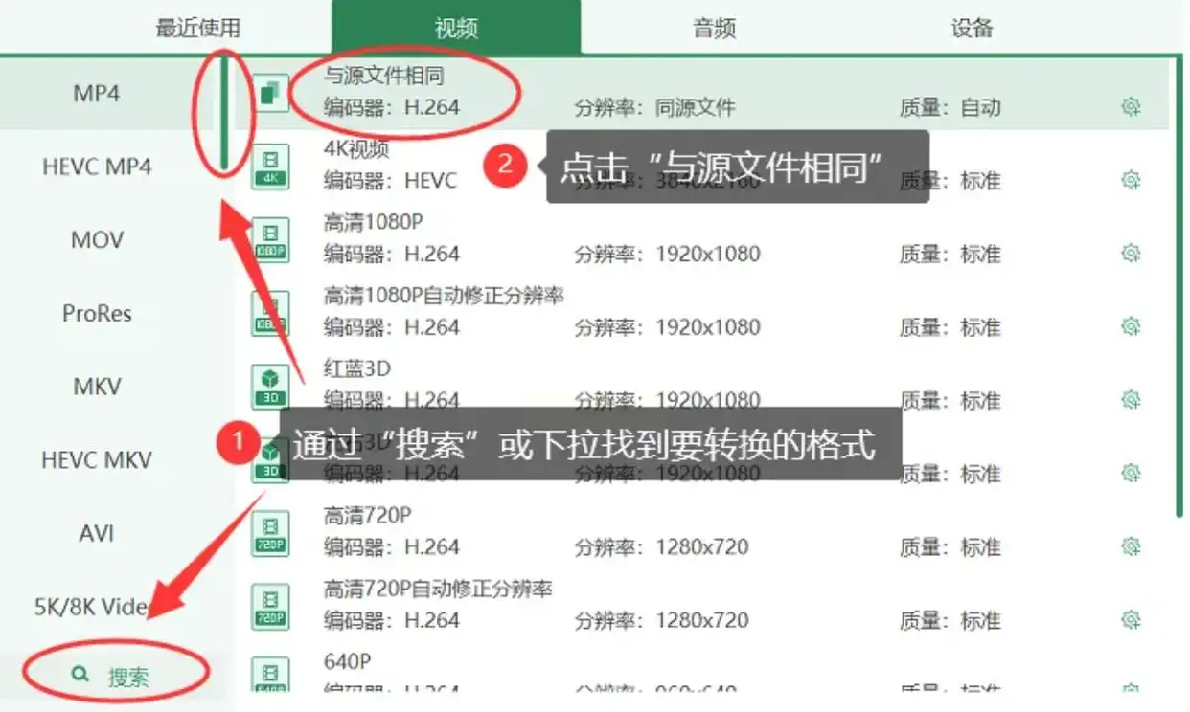Viewport: 1190px width, 712px height.
Task: Click 质量: 自动 in first preset row
Action: point(950,107)
